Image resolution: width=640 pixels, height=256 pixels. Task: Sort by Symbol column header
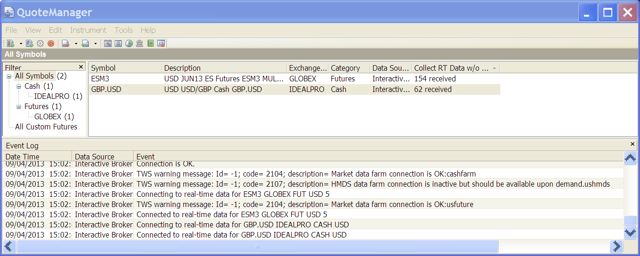point(125,68)
